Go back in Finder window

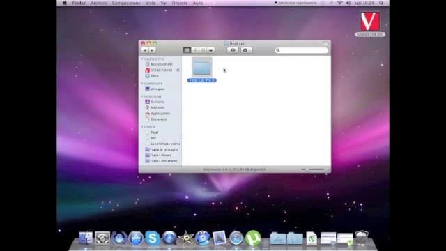(145, 50)
